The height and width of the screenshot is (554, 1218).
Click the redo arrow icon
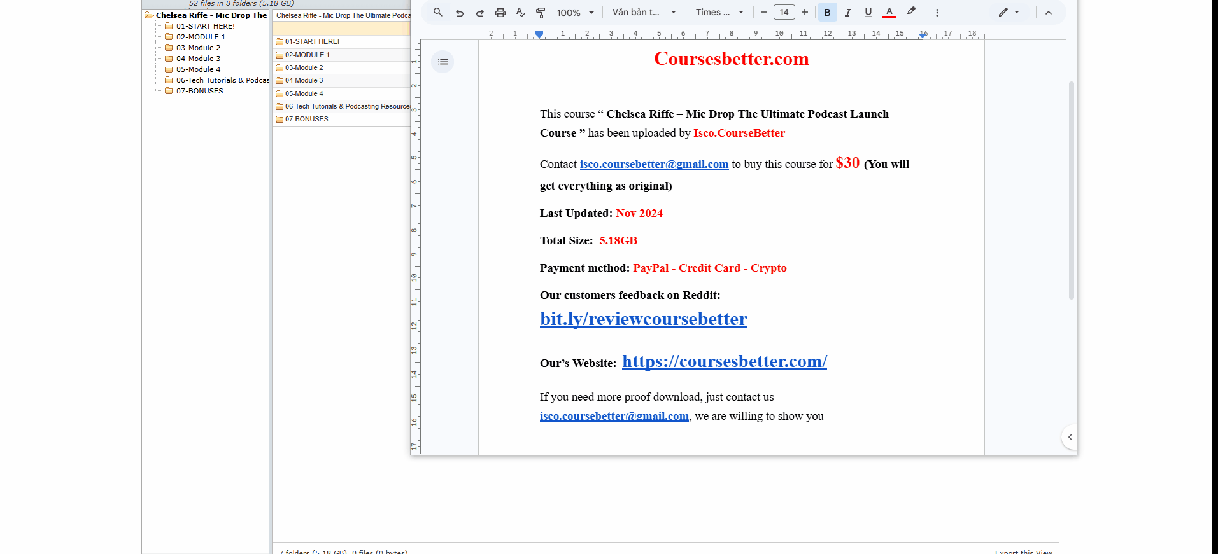point(479,13)
